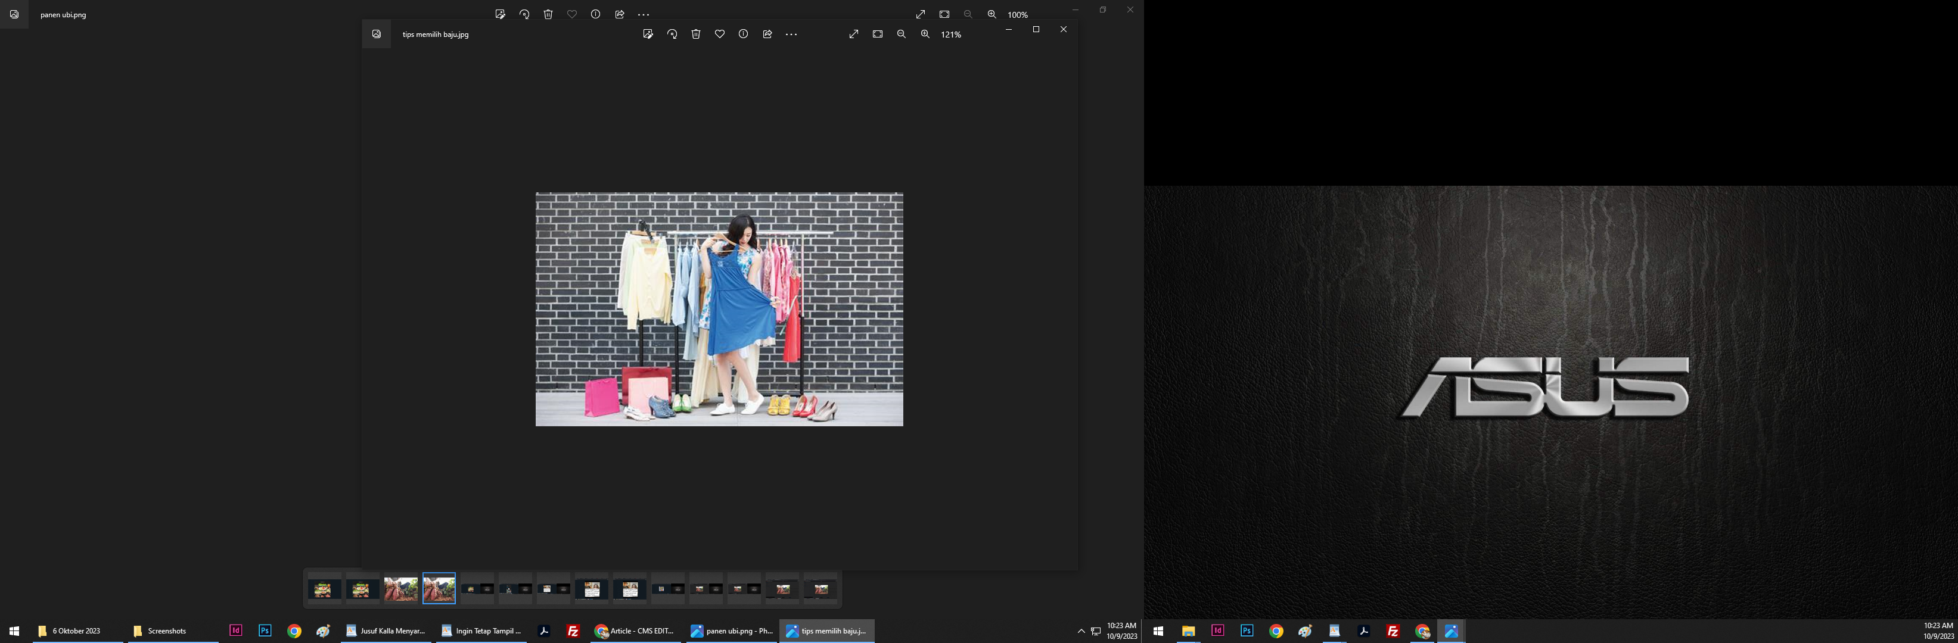Open the network status tray icon

tap(1096, 632)
